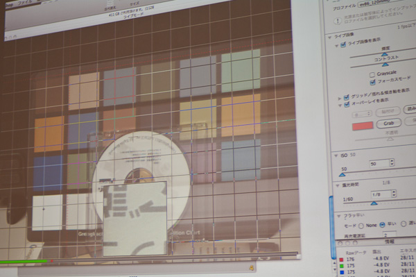This screenshot has height=277, width=416.
Task: Click the red Raw data channel square
Action: click(341, 260)
